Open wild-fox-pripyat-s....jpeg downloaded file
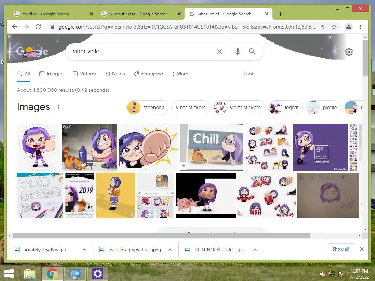 coord(135,250)
